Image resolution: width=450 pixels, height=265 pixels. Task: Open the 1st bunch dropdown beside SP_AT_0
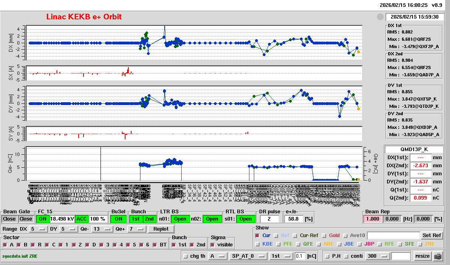tap(282, 256)
